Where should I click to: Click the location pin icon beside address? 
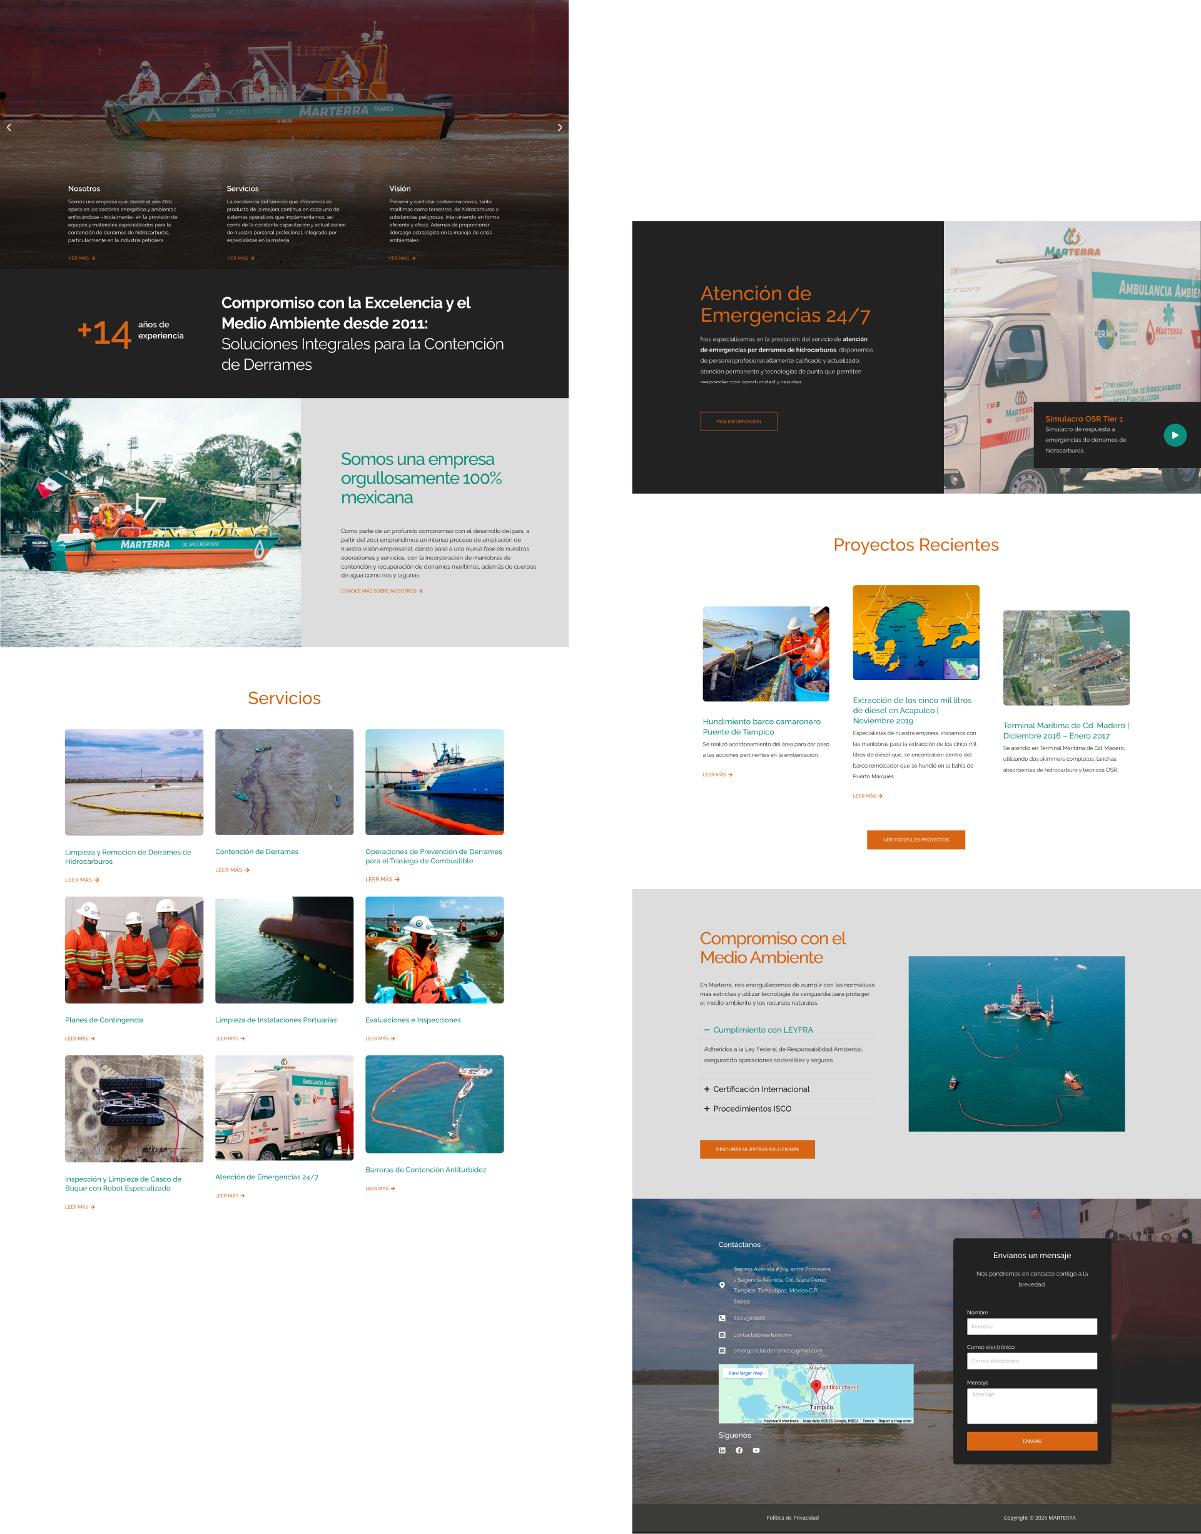coord(721,1285)
